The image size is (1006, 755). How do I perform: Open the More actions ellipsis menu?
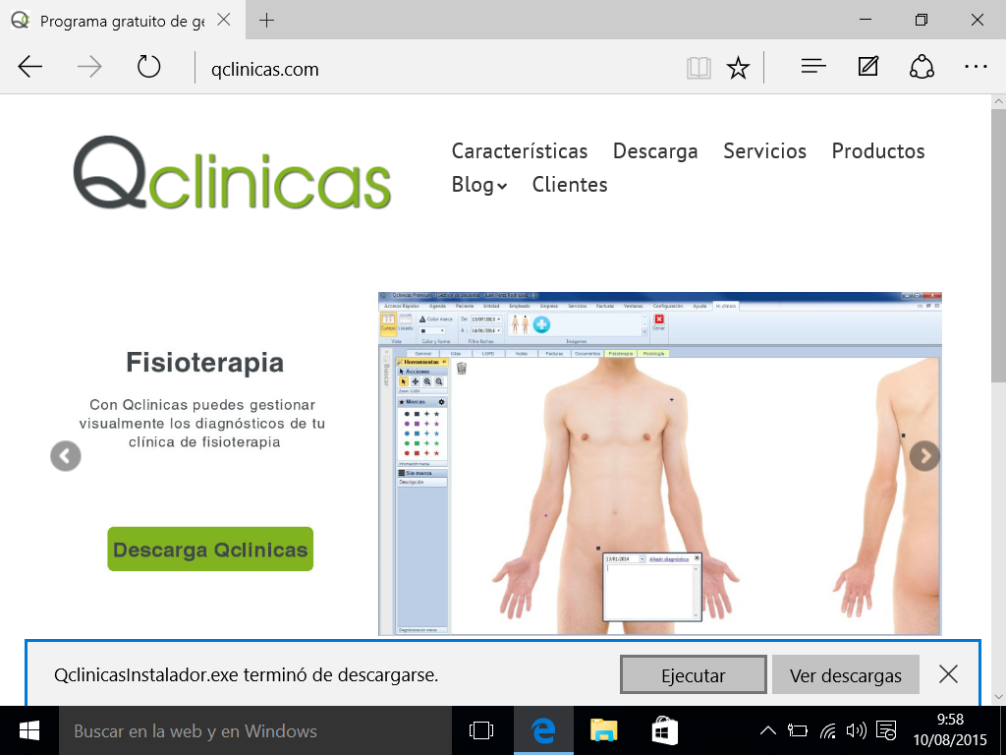(x=975, y=68)
